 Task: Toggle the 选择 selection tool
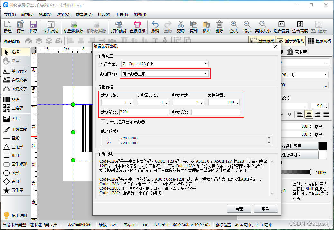(15, 52)
